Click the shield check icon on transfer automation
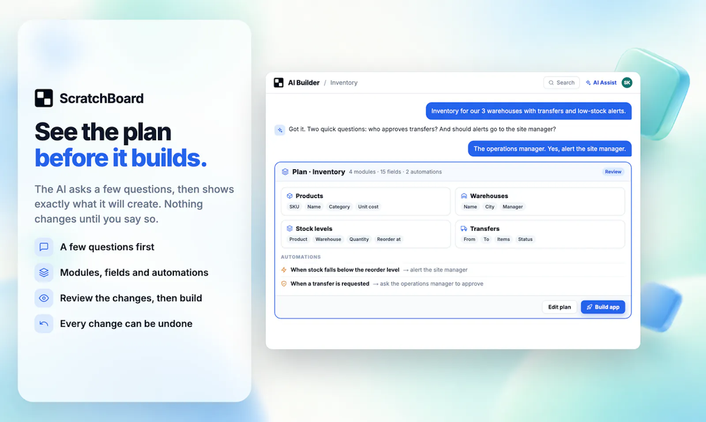The height and width of the screenshot is (422, 706). [284, 284]
